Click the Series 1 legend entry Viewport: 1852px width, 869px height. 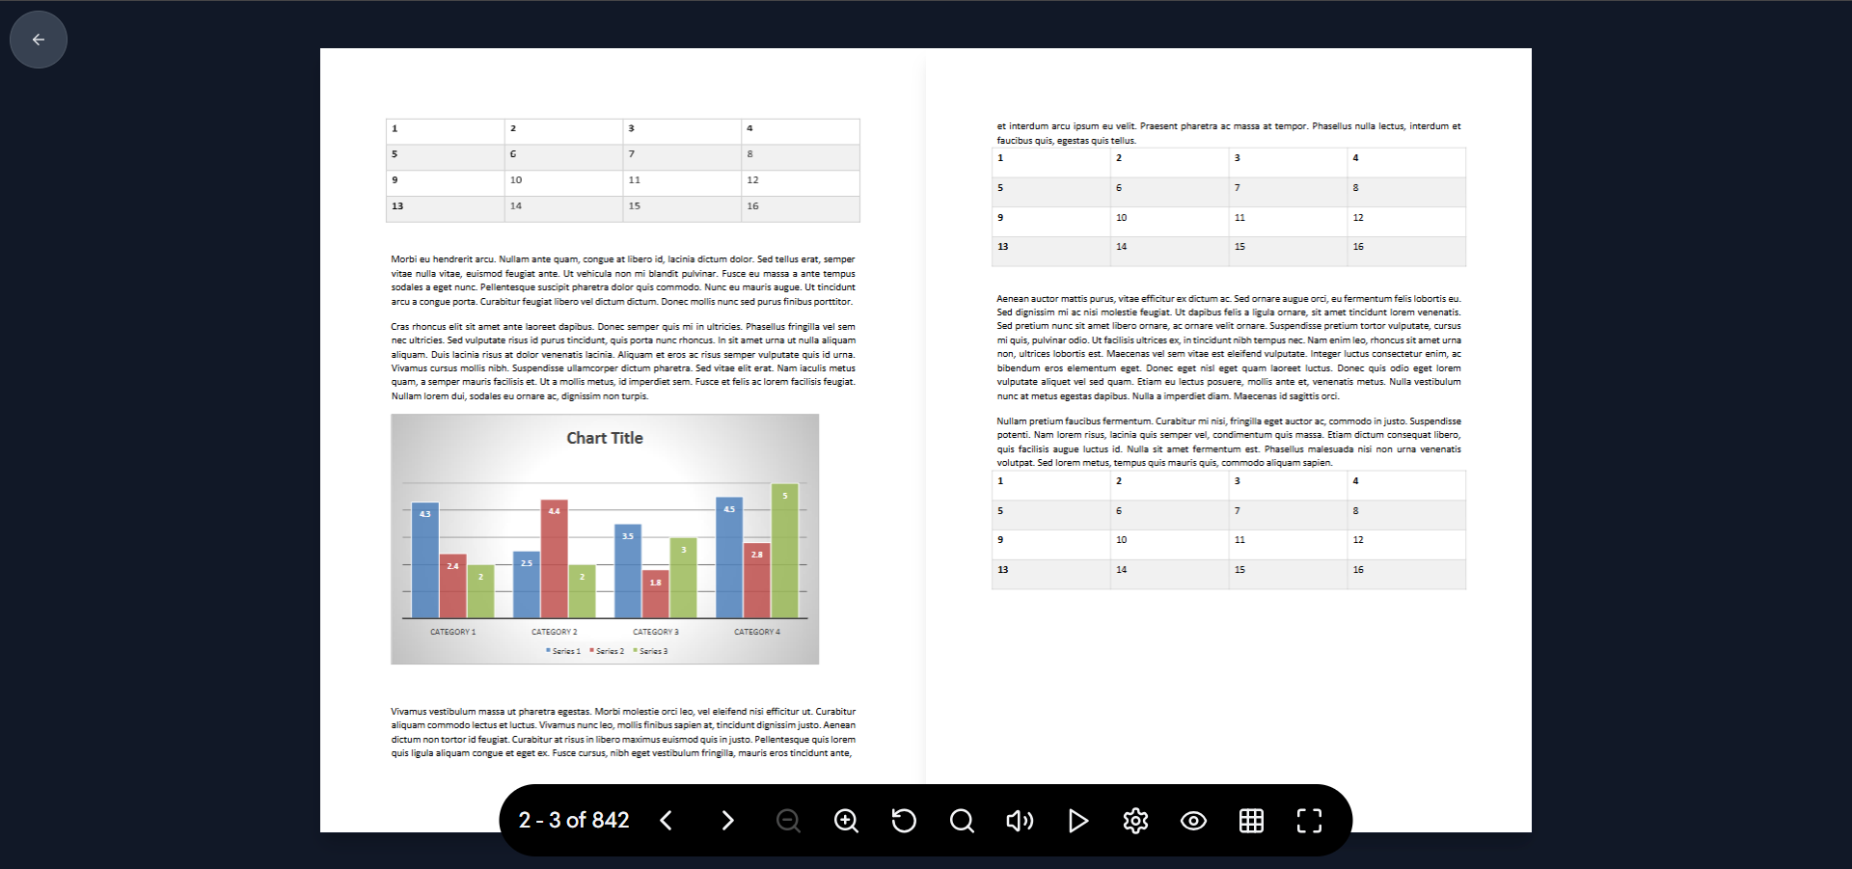(563, 651)
